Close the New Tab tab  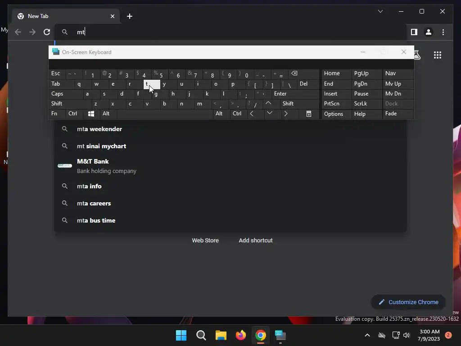[112, 16]
